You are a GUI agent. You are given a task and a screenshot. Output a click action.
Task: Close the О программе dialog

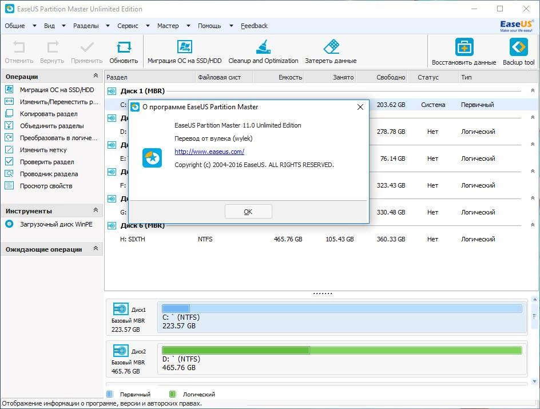[x=360, y=107]
